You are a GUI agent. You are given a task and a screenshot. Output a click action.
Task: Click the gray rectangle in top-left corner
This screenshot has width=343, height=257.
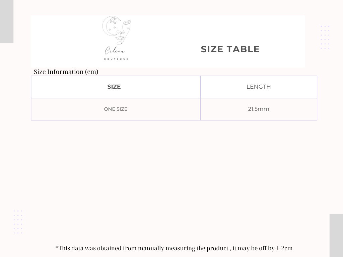pyautogui.click(x=6, y=21)
